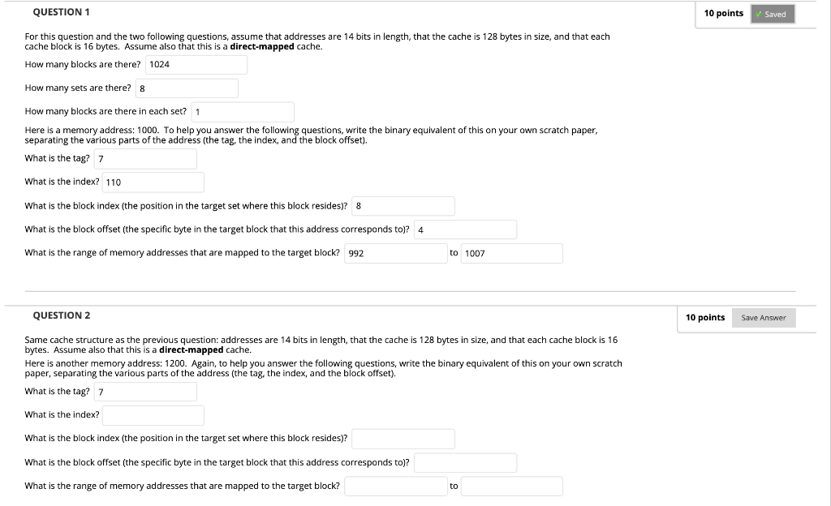The height and width of the screenshot is (506, 831).
Task: Click the empty index field in Question 2
Action: click(x=152, y=415)
